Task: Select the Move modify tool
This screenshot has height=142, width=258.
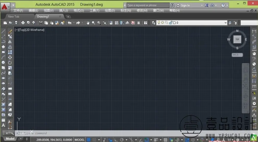Action: [10, 57]
